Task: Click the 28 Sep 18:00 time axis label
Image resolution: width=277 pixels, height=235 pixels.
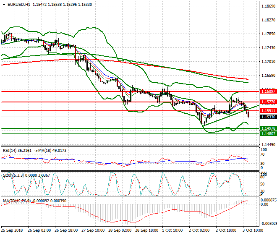Action: (x=146, y=230)
